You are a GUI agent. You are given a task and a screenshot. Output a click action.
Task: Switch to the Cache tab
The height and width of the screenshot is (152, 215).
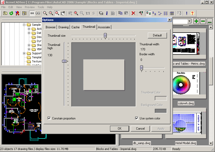coord(75,27)
